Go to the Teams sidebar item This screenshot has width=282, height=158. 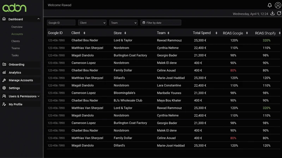pos(16,48)
